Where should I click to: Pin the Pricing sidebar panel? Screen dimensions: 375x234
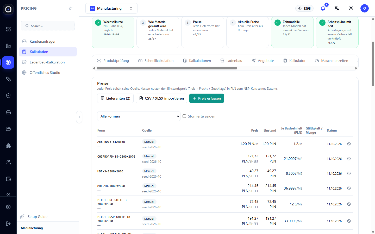click(x=71, y=8)
